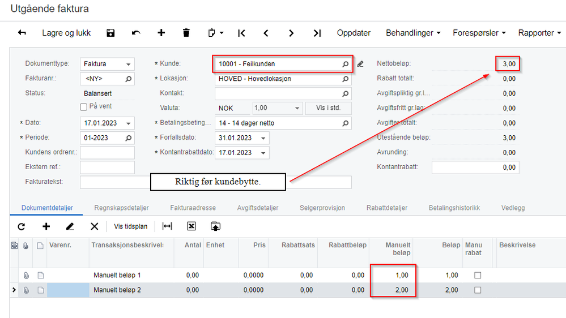Viewport: 566px width, 318px height.
Task: Click the upload import icon
Action: (215, 226)
